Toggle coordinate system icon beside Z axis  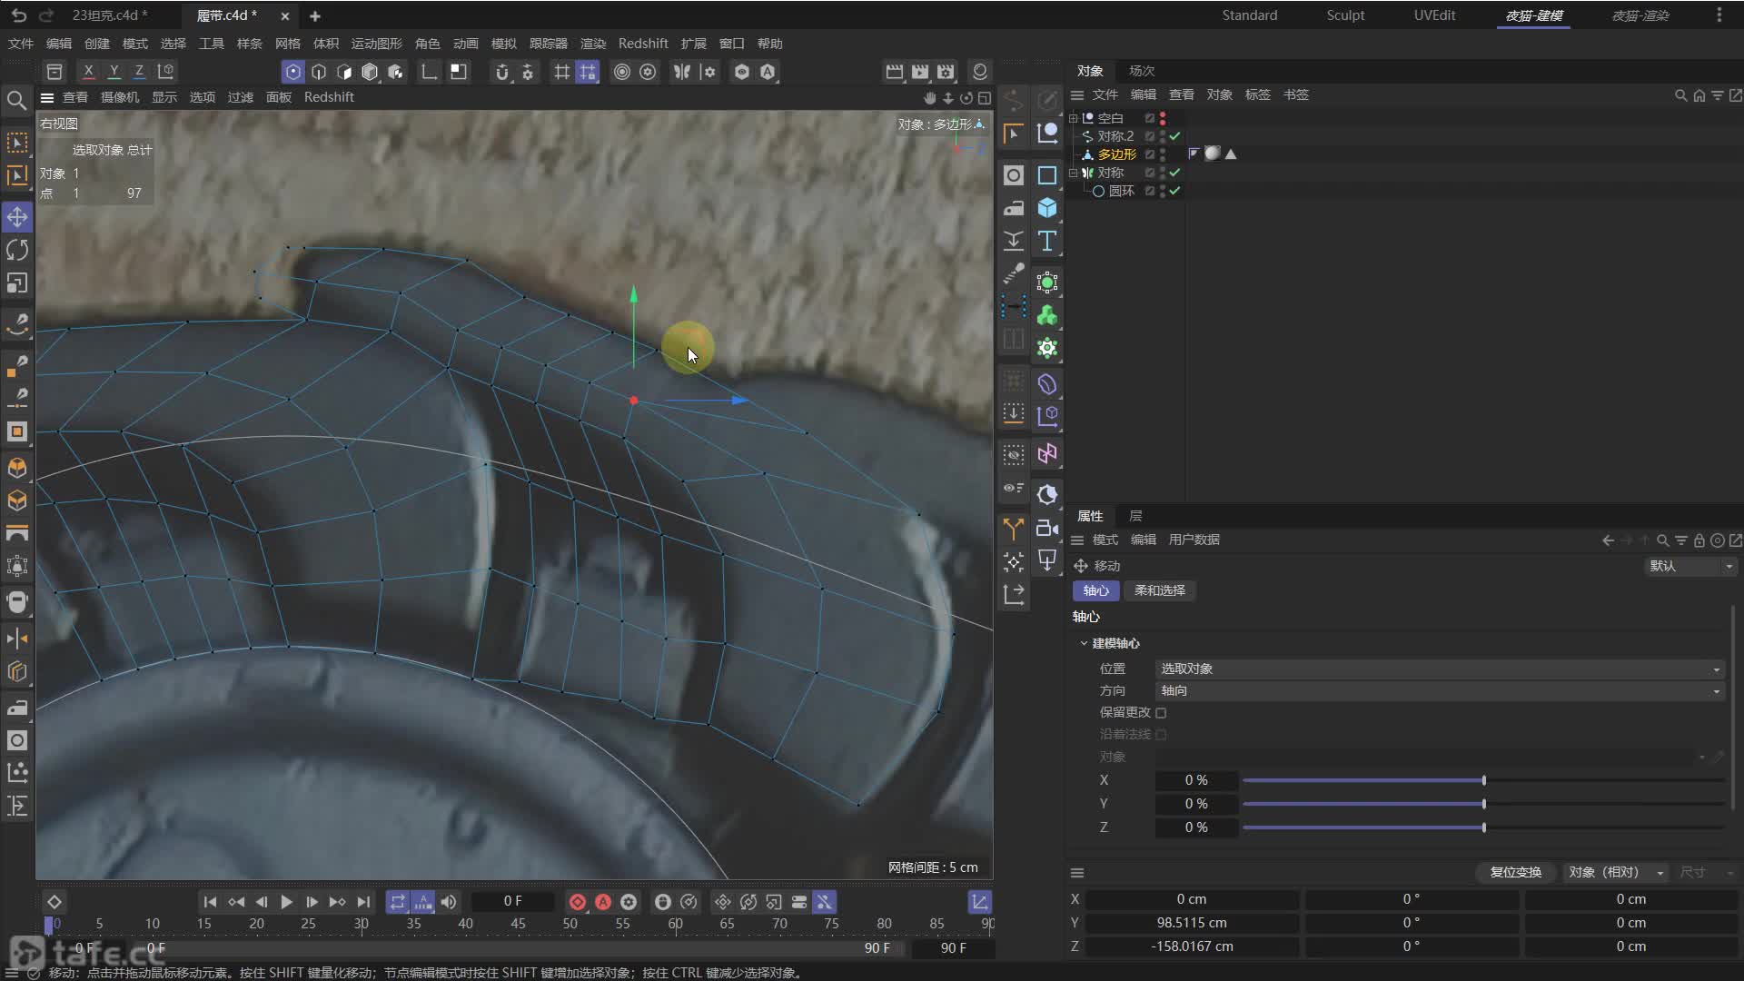coord(165,72)
